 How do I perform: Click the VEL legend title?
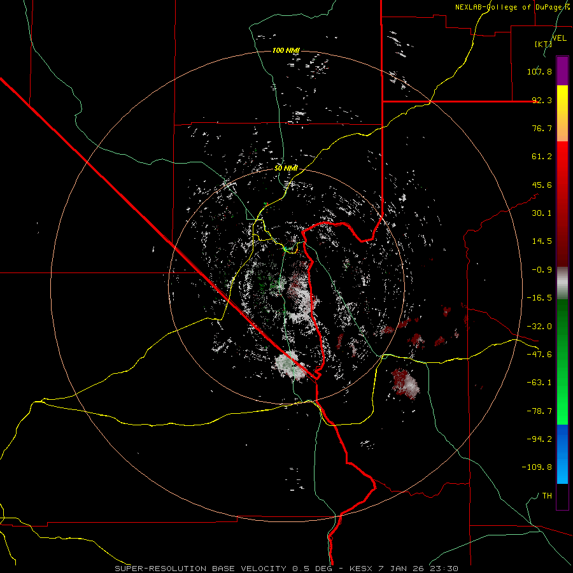pyautogui.click(x=559, y=38)
